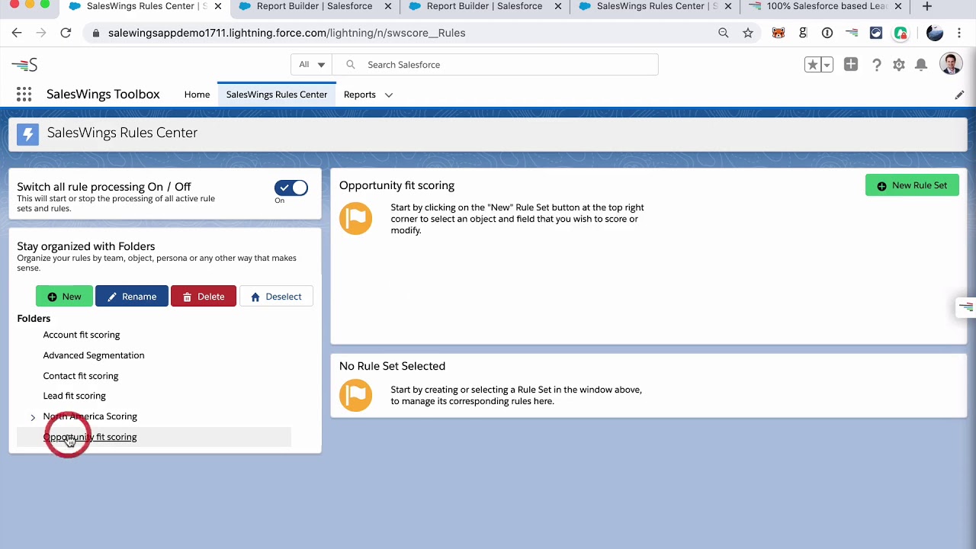976x549 pixels.
Task: Click the browser back arrow
Action: (x=17, y=33)
